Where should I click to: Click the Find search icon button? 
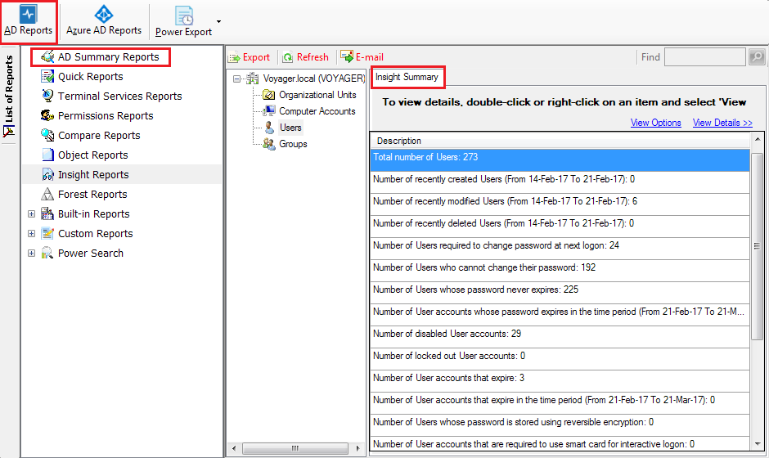757,57
